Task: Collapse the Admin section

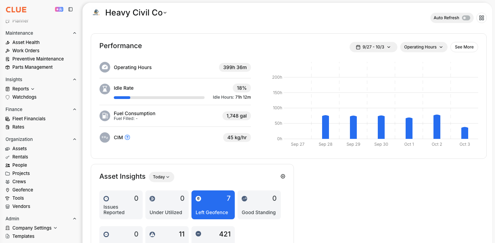Action: click(x=75, y=219)
